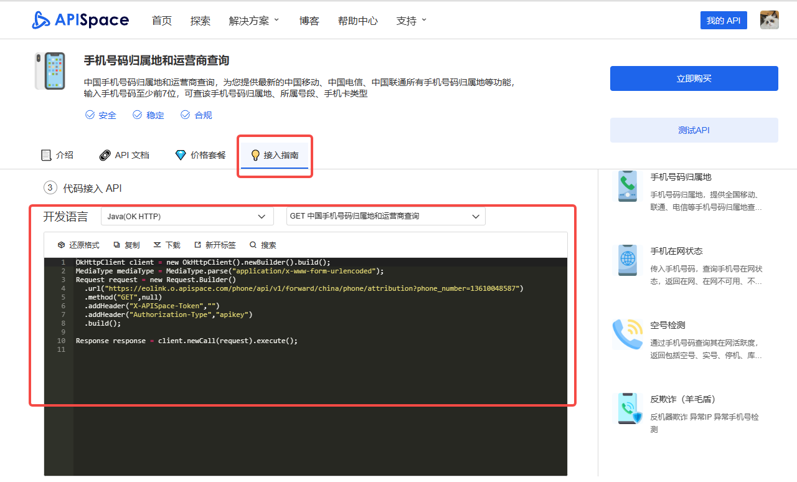Open 探索 navigation item
The height and width of the screenshot is (482, 797).
pos(200,21)
